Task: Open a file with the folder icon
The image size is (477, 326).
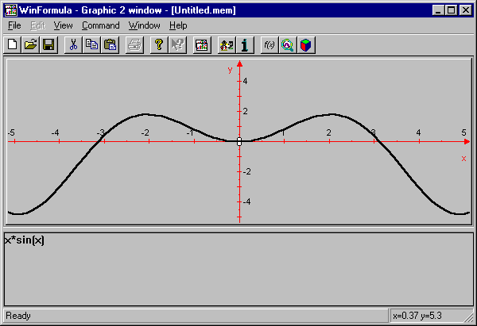Action: pyautogui.click(x=30, y=45)
